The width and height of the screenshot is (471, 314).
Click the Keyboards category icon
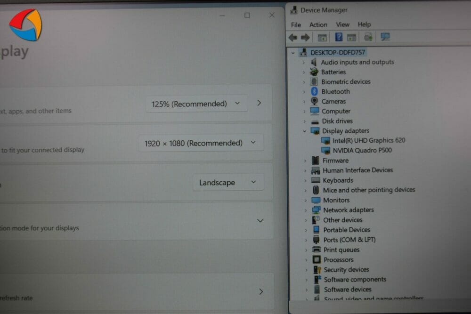[x=316, y=180]
